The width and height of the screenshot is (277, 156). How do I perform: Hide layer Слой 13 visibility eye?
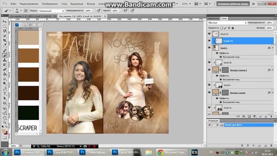(x=209, y=34)
